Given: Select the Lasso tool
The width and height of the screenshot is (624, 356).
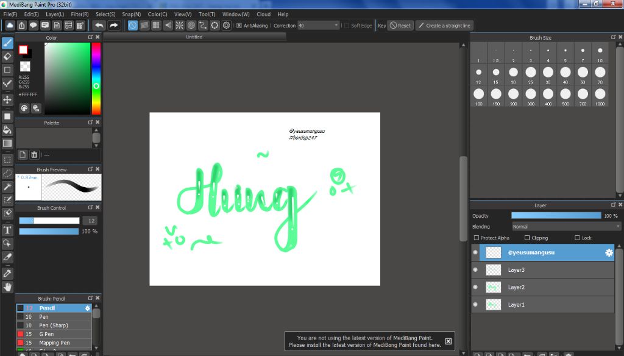Looking at the screenshot, I should tap(7, 174).
